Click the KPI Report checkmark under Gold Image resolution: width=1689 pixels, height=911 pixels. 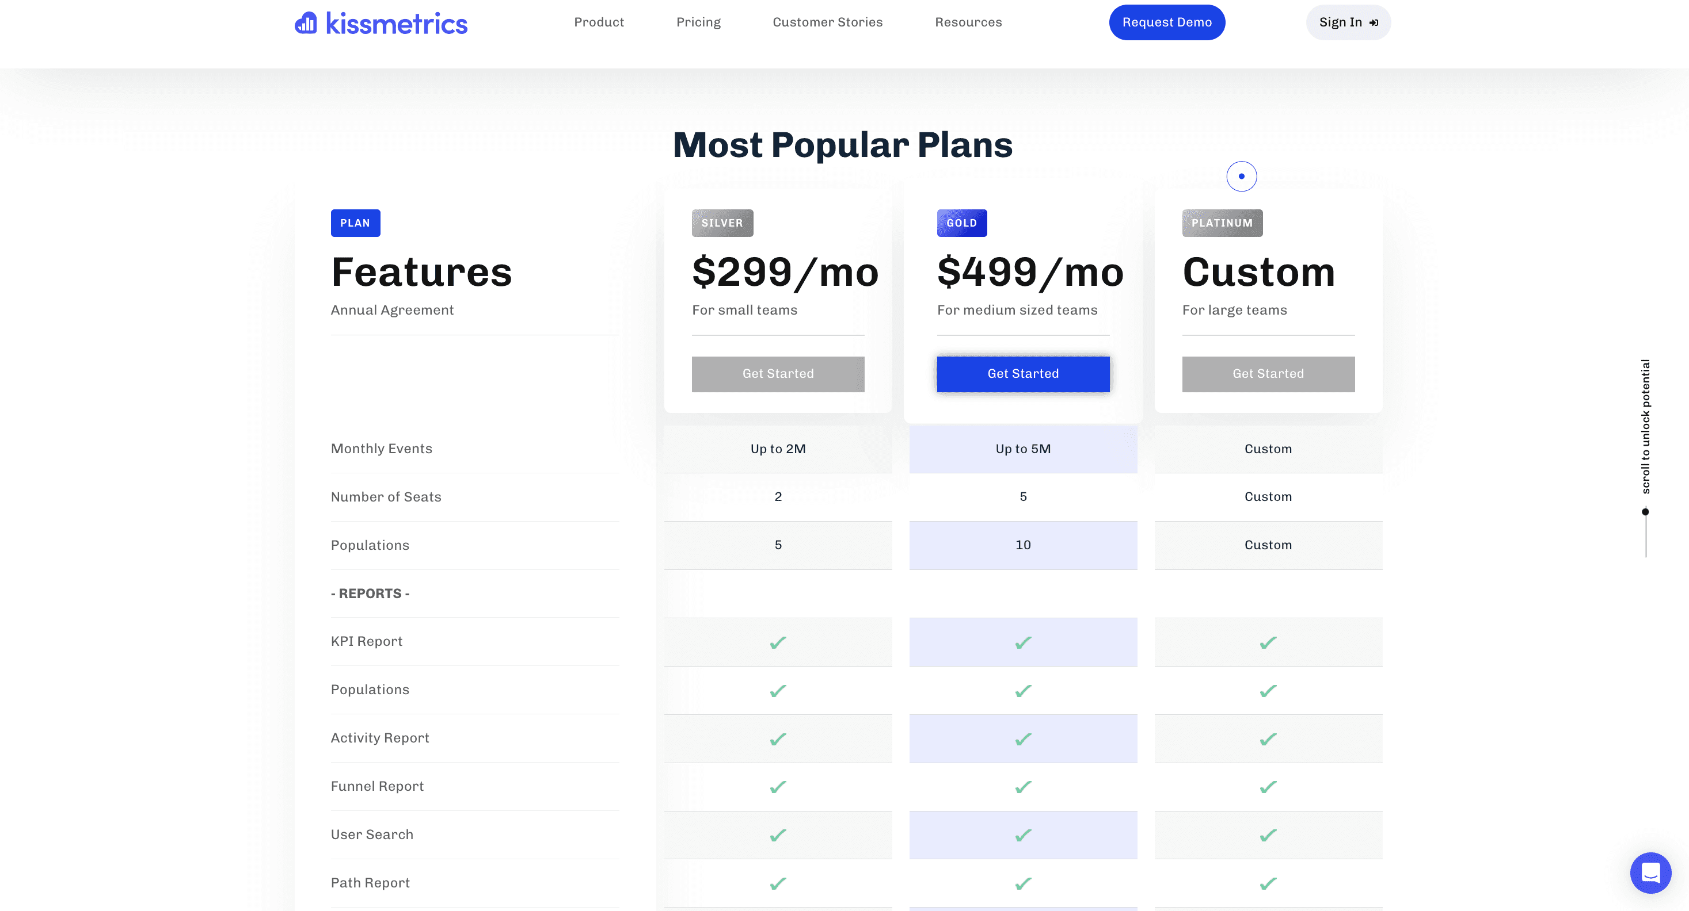(x=1023, y=642)
